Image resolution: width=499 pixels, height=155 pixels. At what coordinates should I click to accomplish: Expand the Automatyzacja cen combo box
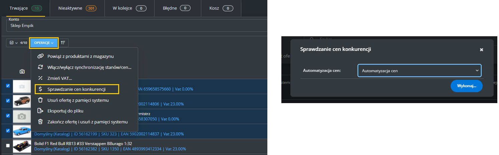point(419,71)
